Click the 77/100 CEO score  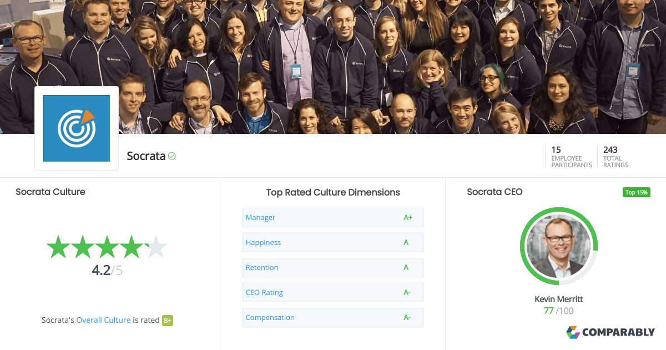coord(559,311)
